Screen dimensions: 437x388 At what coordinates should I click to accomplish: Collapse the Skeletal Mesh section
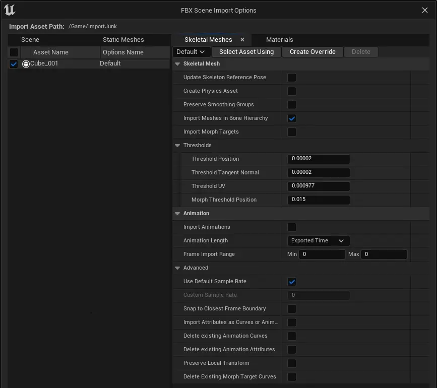[x=177, y=64]
